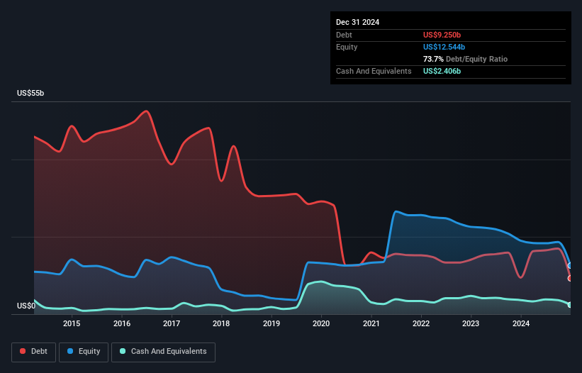Screen dimensions: 582x373
Task: Click the 73.7% Debt/Equity Ratio text
Action: click(465, 59)
